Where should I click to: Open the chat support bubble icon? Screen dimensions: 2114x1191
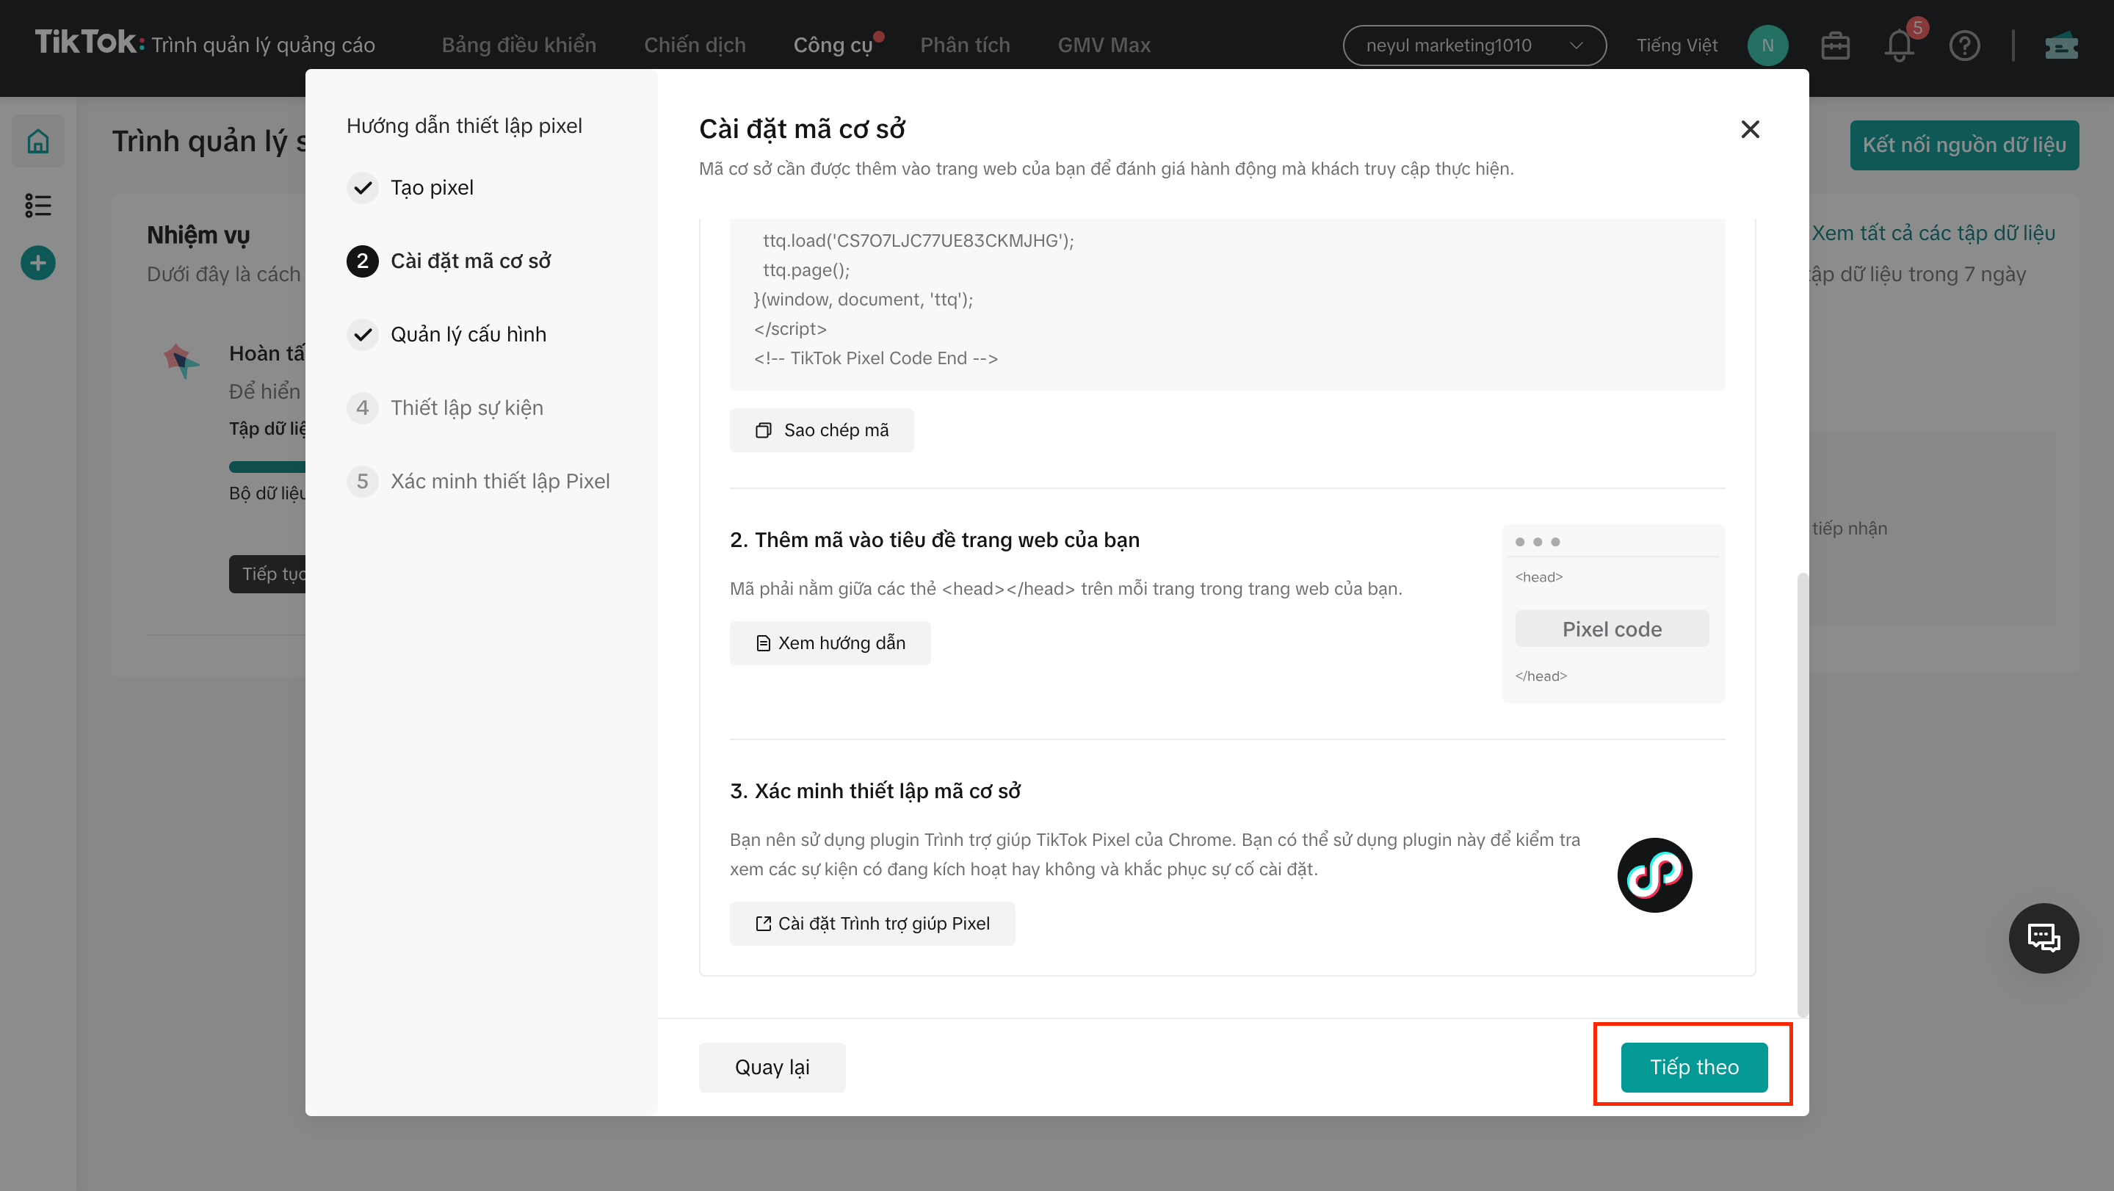coord(2044,938)
